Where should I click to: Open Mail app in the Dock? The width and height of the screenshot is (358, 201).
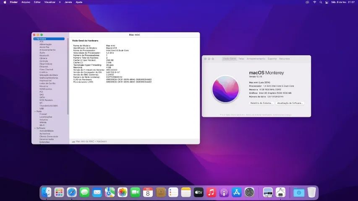click(97, 193)
